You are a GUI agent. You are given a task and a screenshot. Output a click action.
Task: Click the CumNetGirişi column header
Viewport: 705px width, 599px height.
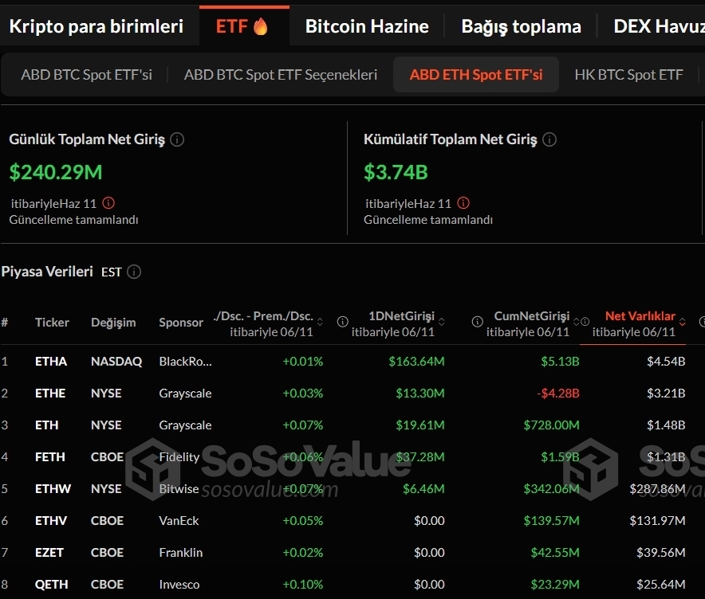pyautogui.click(x=532, y=316)
